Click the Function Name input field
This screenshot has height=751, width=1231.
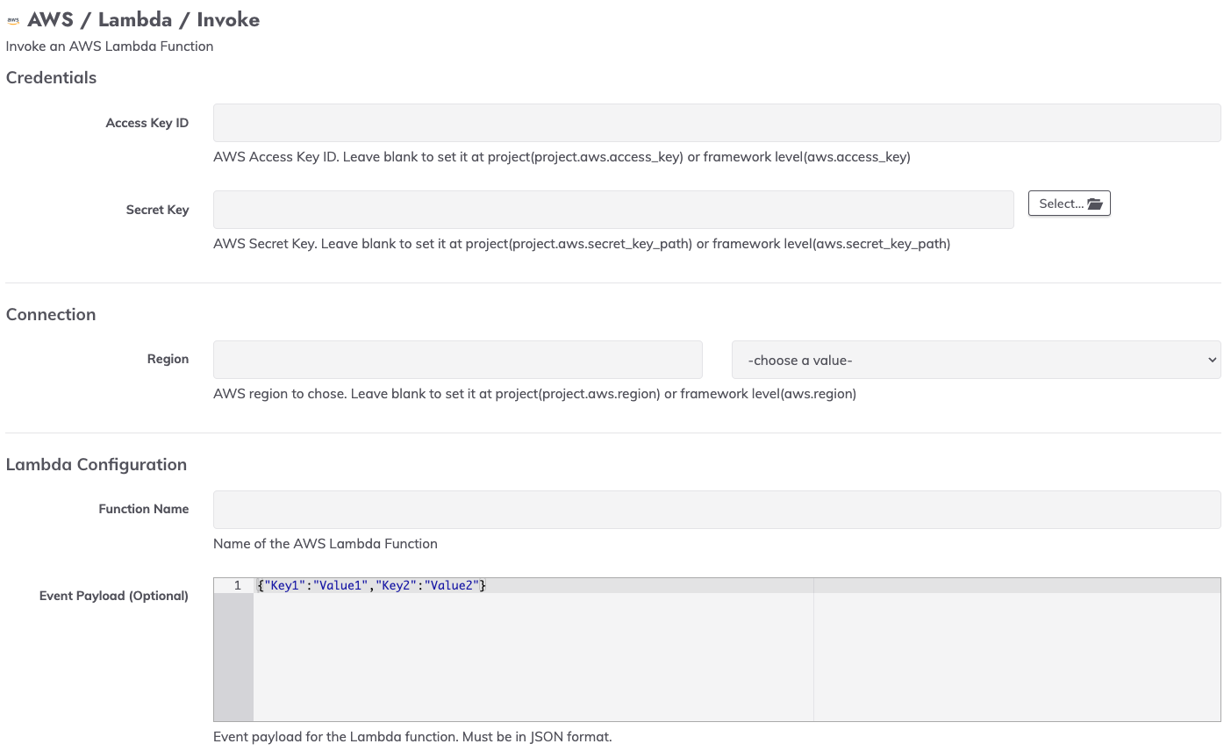pos(717,510)
